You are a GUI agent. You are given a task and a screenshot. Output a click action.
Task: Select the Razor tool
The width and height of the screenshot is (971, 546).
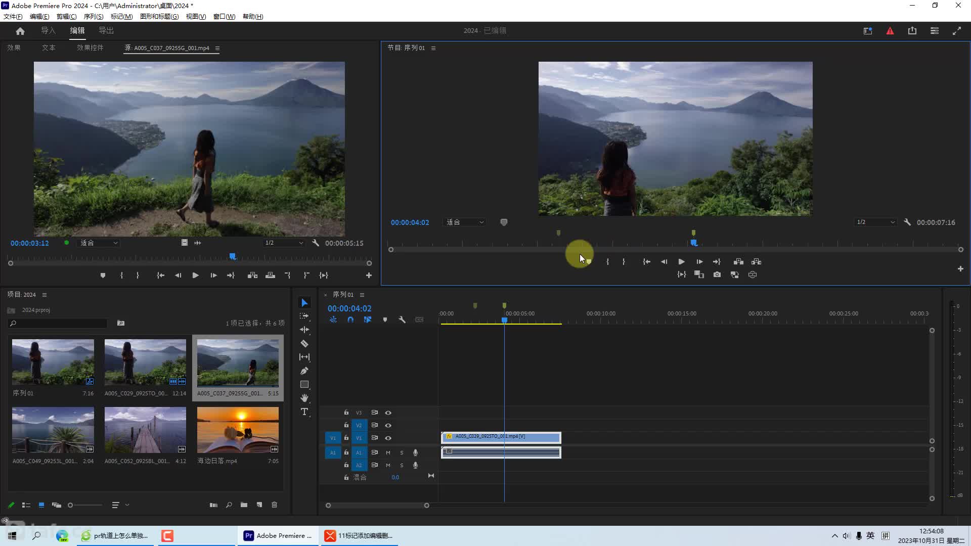coord(304,343)
